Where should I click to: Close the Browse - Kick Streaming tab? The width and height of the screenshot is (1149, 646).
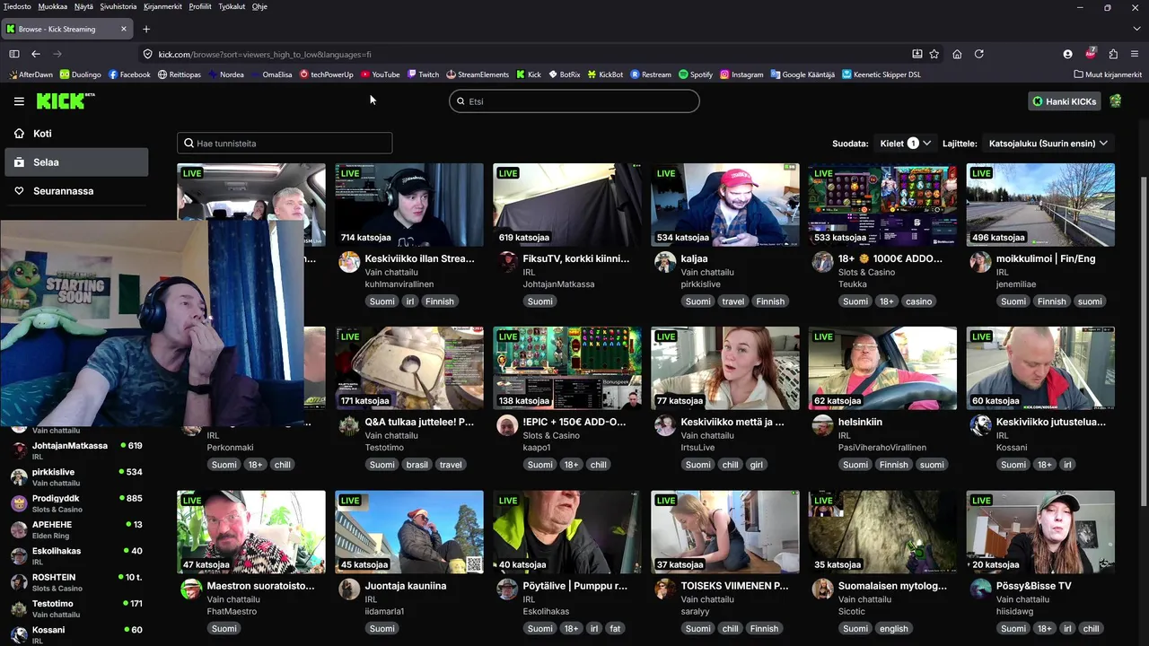pyautogui.click(x=124, y=29)
